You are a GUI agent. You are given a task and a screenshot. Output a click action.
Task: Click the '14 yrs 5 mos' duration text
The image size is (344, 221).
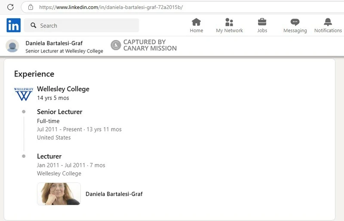(53, 98)
